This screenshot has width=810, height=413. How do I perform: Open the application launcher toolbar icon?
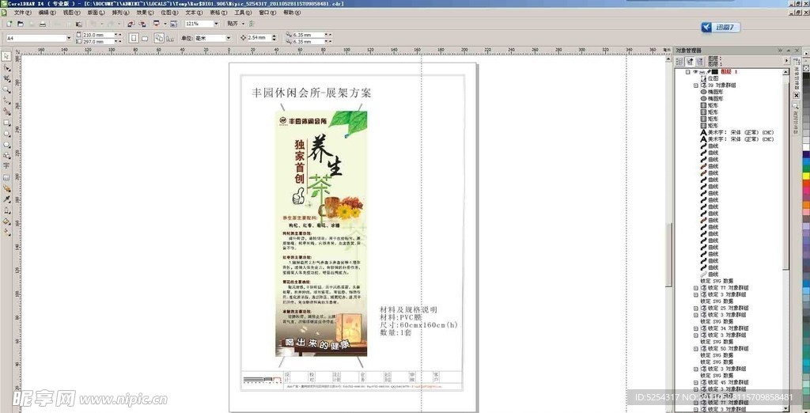pyautogui.click(x=156, y=24)
